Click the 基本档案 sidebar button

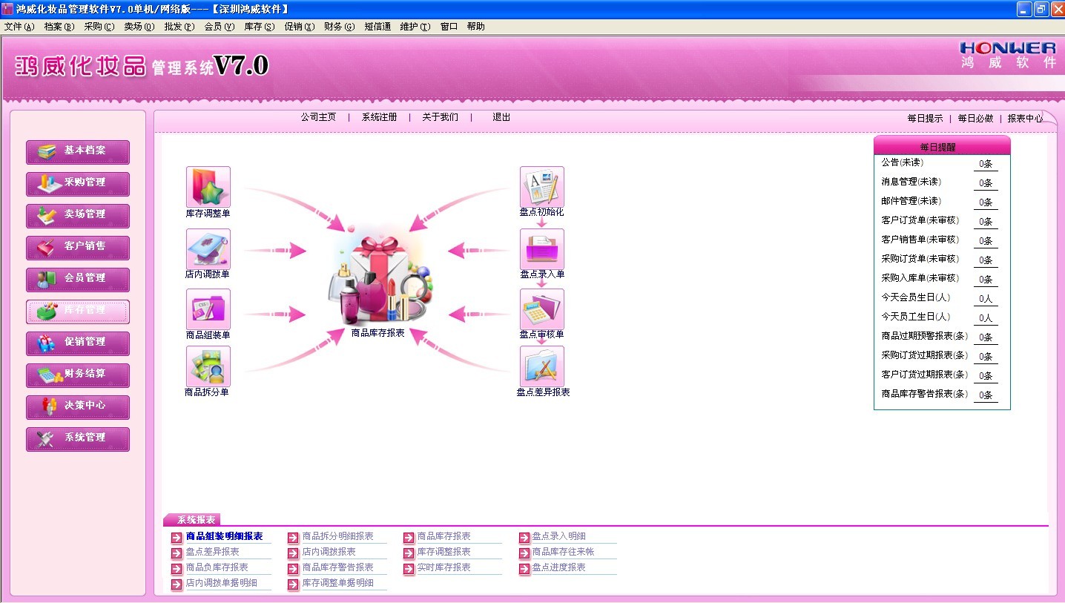pyautogui.click(x=78, y=151)
